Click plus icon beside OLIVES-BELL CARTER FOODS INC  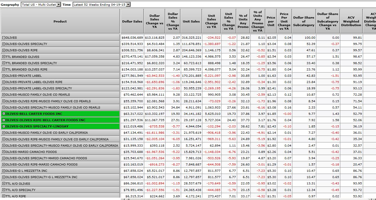pos(4,114)
